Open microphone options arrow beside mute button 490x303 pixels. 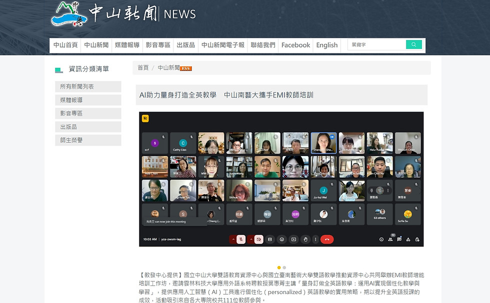click(233, 239)
